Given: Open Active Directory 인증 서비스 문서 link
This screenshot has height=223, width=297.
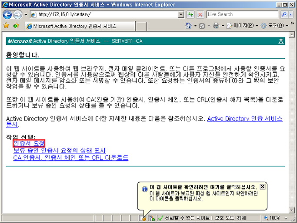Looking at the screenshot, I should pos(245,119).
